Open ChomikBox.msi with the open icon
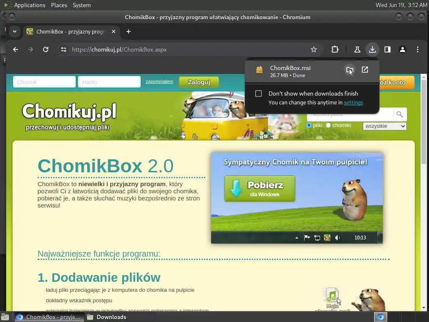 [x=365, y=70]
